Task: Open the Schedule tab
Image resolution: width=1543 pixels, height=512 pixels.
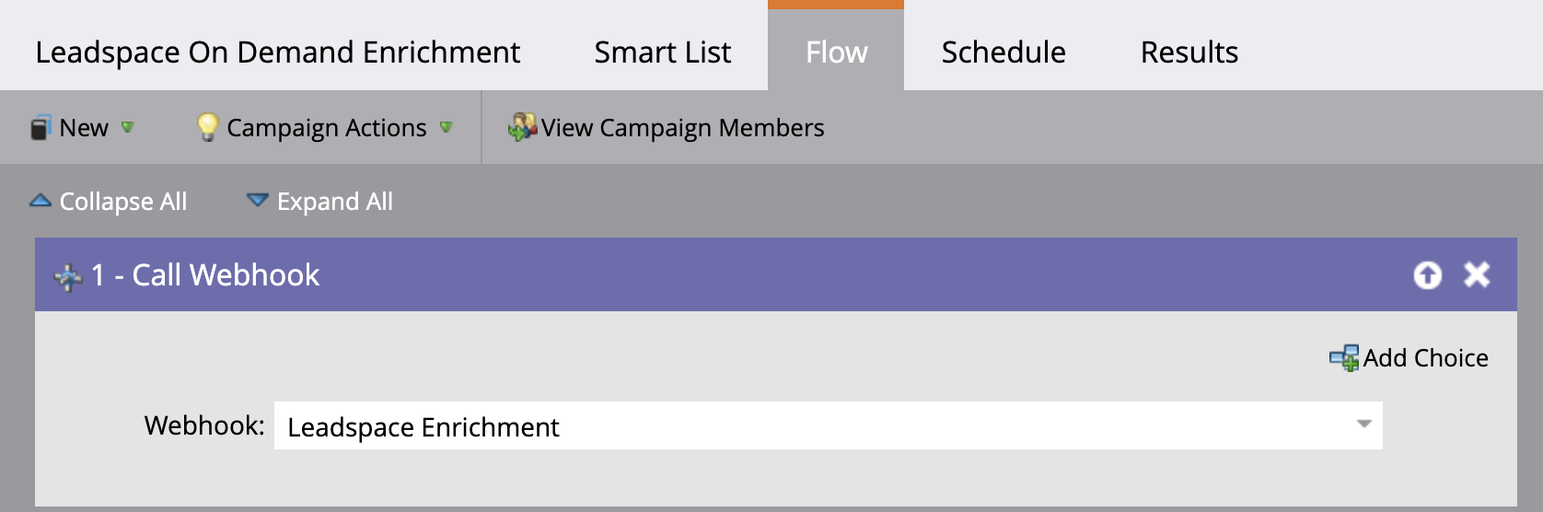Action: coord(1004,52)
